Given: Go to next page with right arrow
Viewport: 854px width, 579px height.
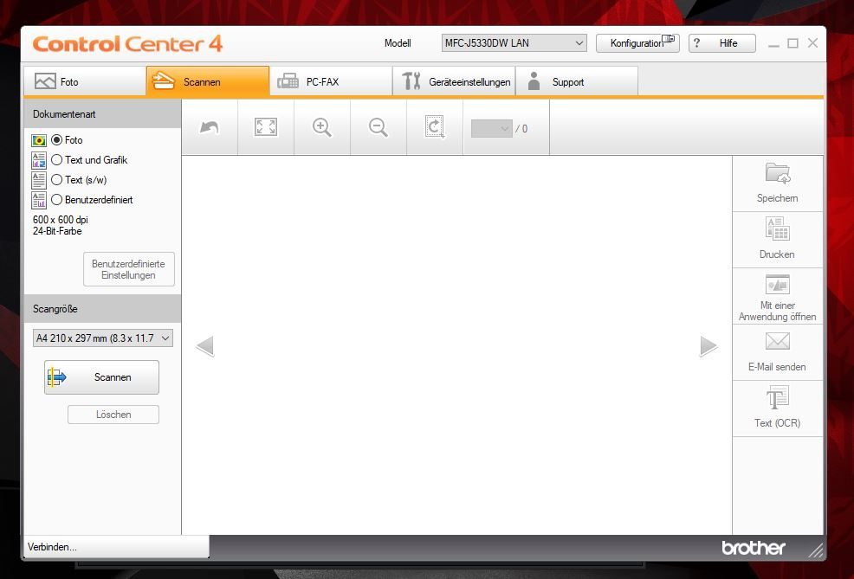Looking at the screenshot, I should click(x=708, y=346).
